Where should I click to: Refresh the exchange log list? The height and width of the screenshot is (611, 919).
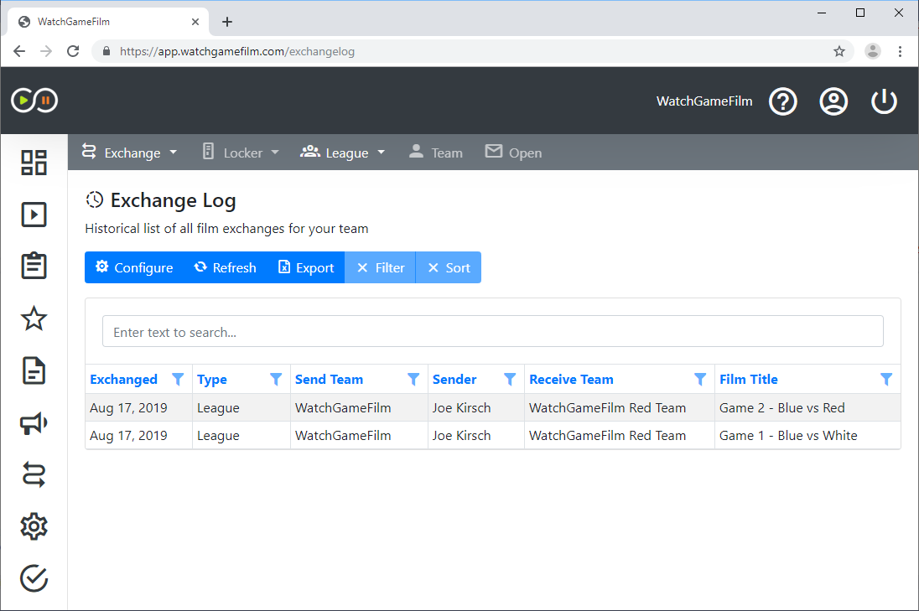[x=225, y=267]
